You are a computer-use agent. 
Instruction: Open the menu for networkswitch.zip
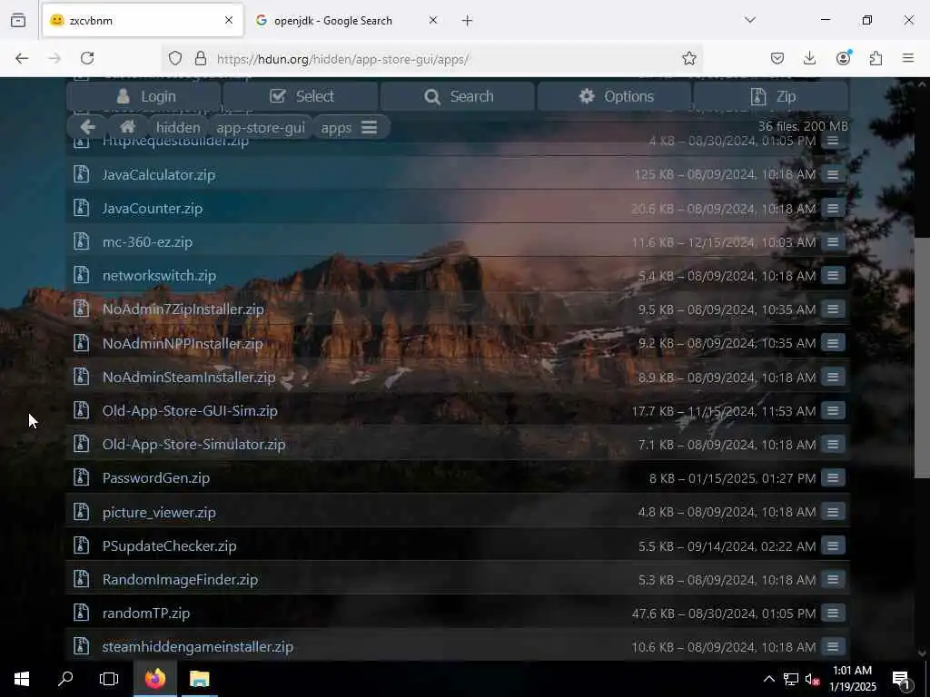(833, 276)
